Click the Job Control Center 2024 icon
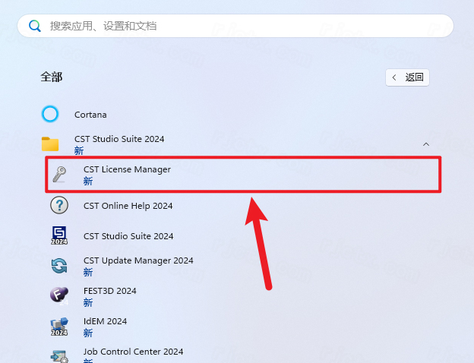The height and width of the screenshot is (363, 474). click(59, 355)
